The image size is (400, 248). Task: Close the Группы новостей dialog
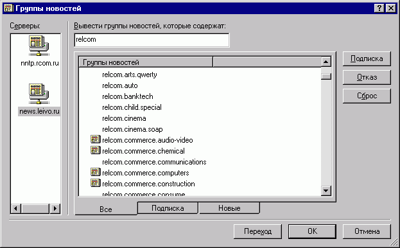(x=391, y=8)
